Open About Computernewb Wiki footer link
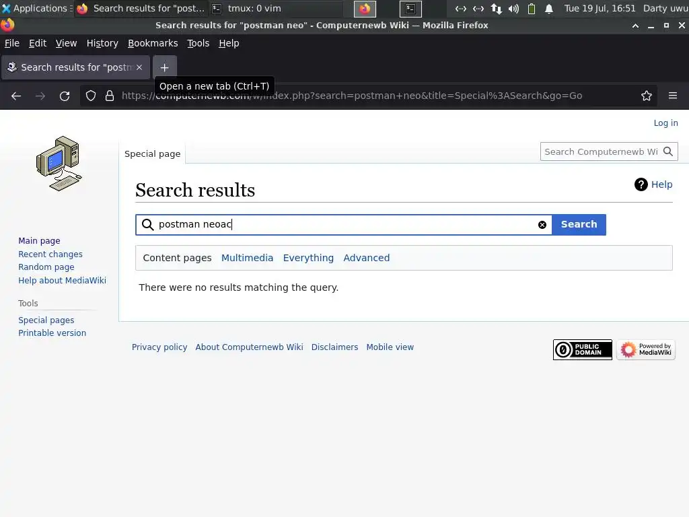Viewport: 689px width, 517px height. click(x=249, y=347)
